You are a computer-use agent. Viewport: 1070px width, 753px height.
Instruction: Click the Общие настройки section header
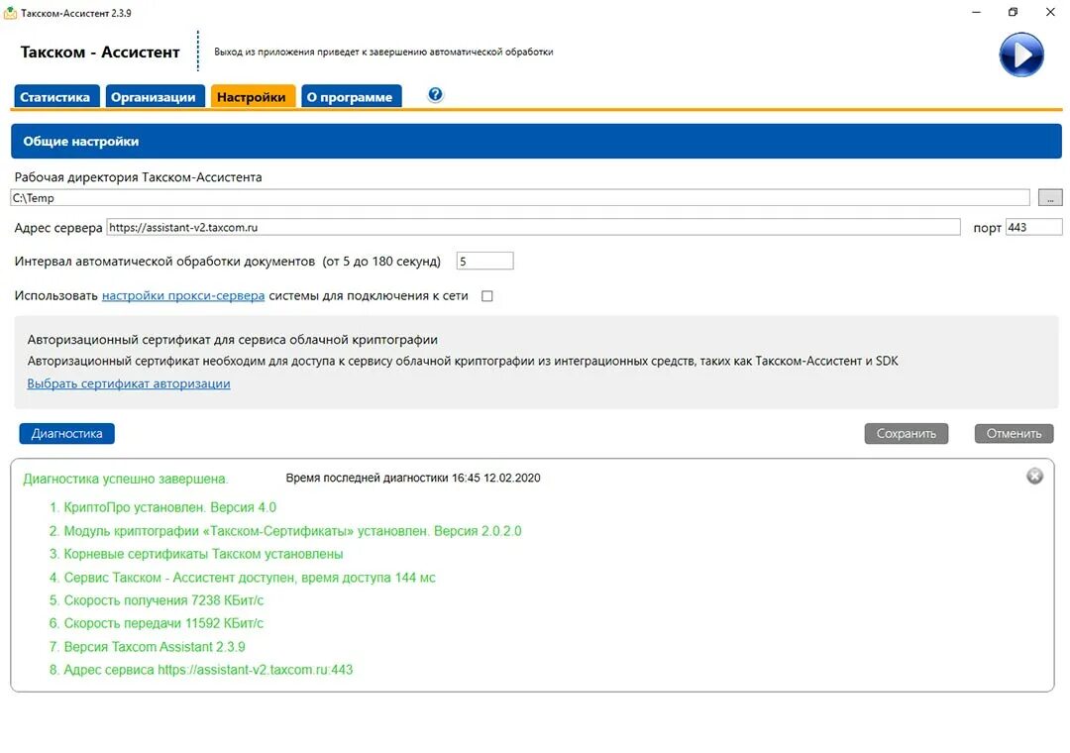click(x=536, y=142)
